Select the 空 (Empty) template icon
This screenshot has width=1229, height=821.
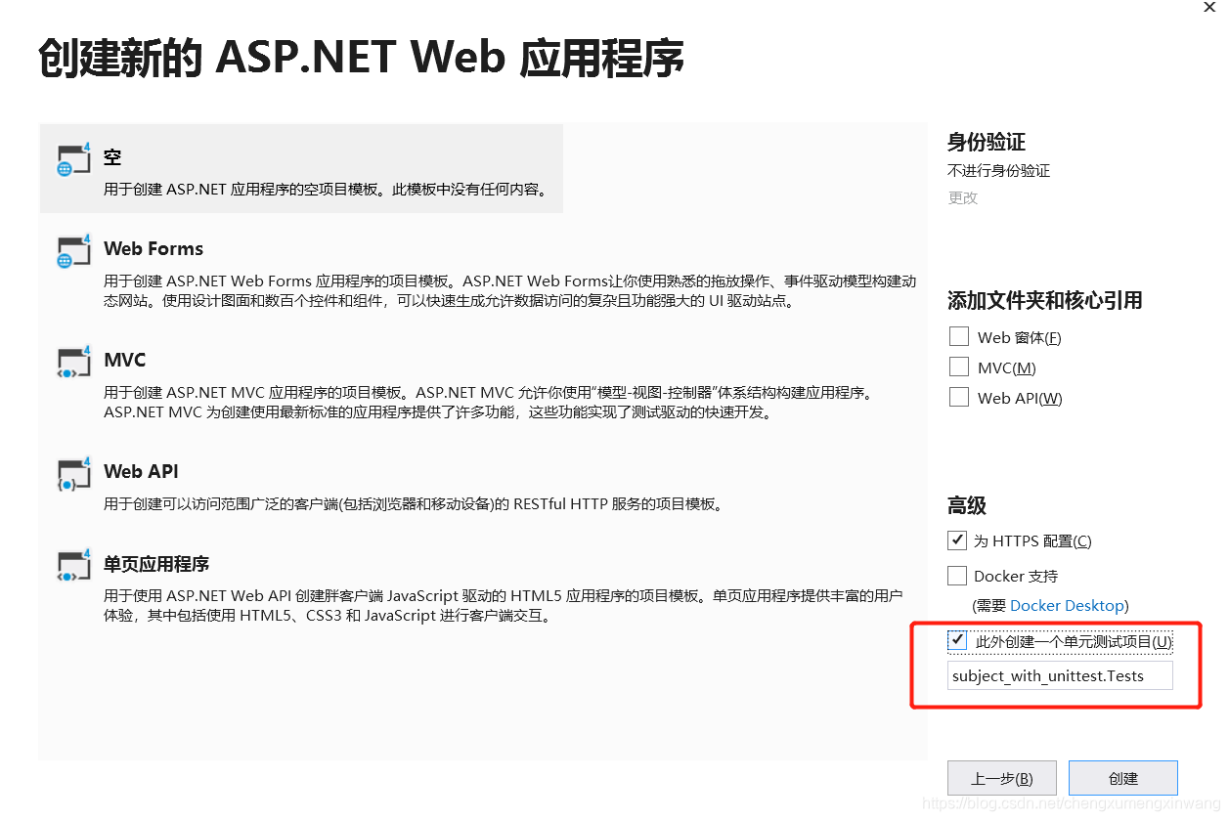pos(73,159)
